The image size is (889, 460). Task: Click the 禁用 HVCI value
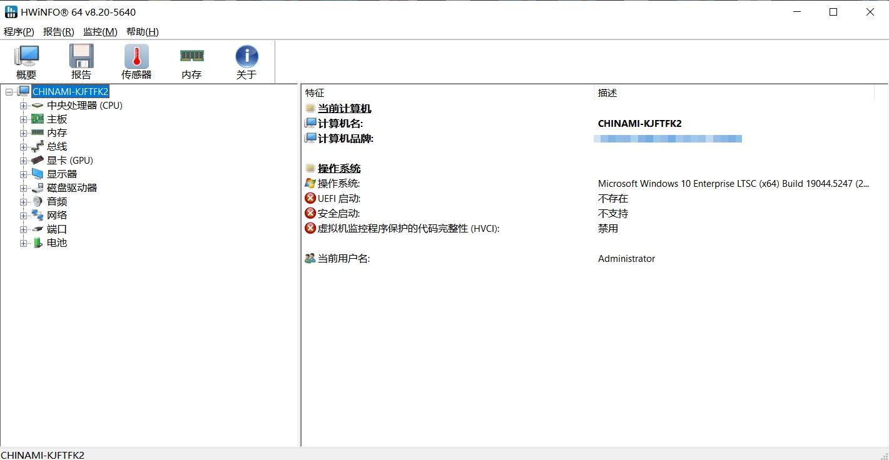(x=608, y=229)
